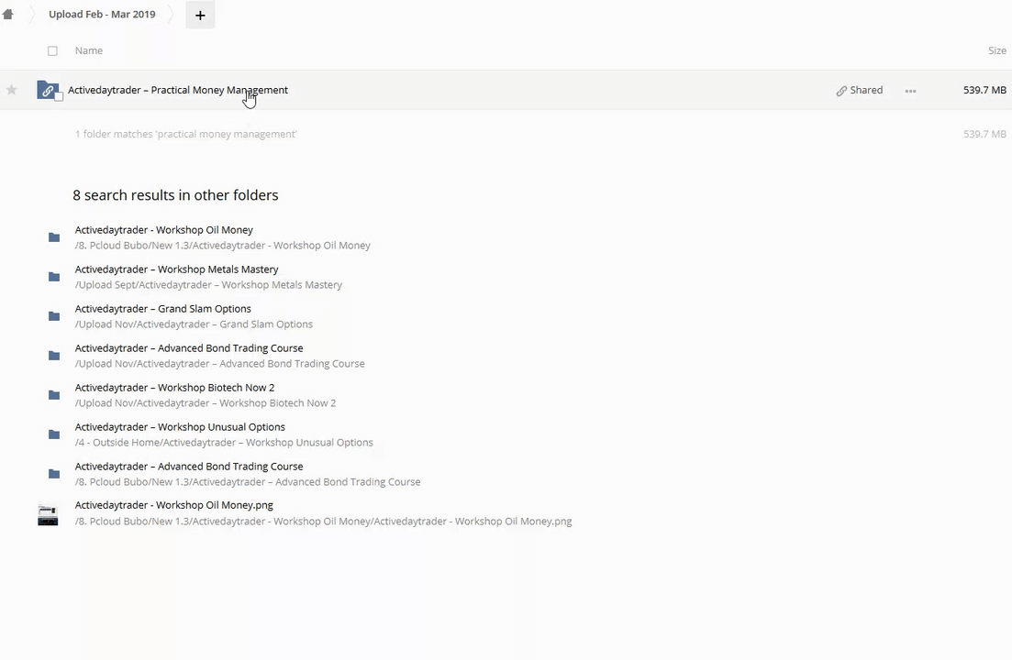Click the home icon in breadcrumb

(x=8, y=15)
